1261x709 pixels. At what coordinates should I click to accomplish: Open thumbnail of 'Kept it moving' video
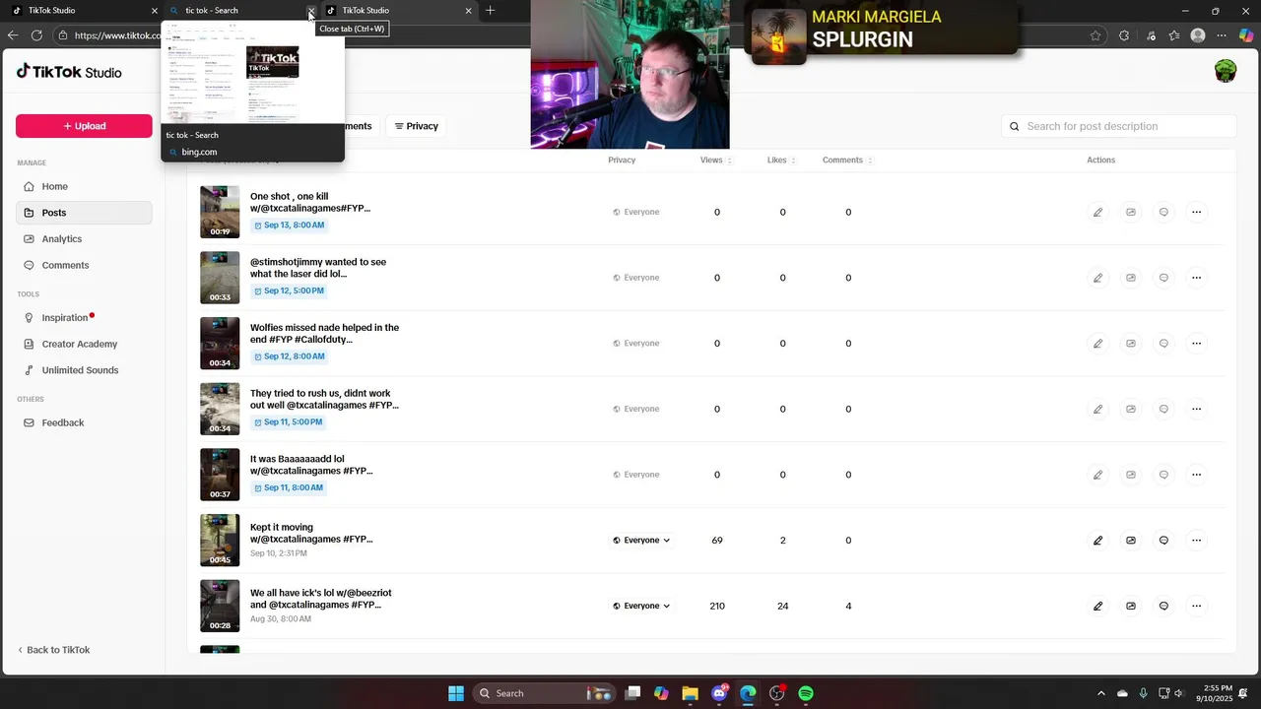pyautogui.click(x=220, y=541)
